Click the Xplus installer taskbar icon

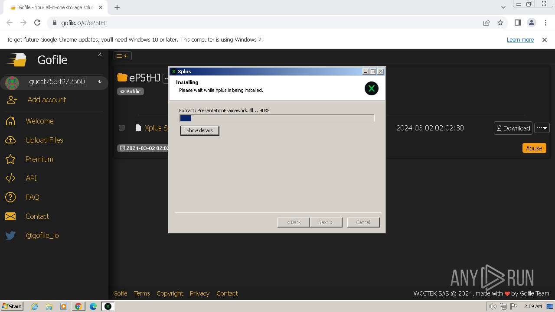[x=108, y=306]
